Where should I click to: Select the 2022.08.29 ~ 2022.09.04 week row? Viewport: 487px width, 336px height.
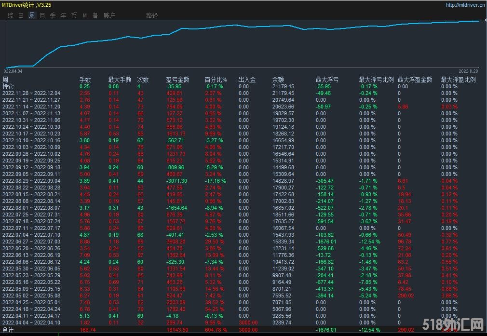click(31, 181)
